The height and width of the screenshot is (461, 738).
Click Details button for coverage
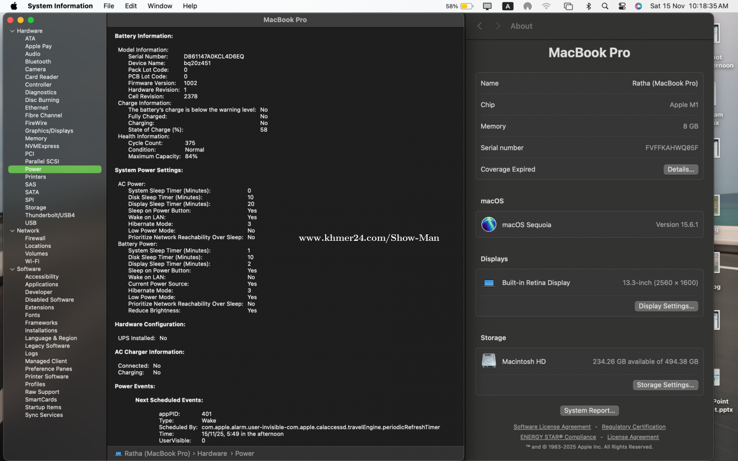pyautogui.click(x=680, y=169)
